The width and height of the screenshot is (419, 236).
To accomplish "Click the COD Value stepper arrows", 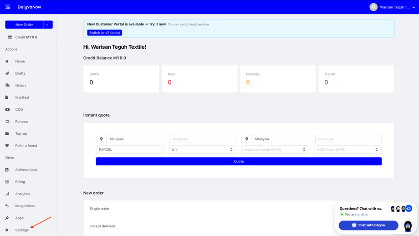I will (377, 149).
